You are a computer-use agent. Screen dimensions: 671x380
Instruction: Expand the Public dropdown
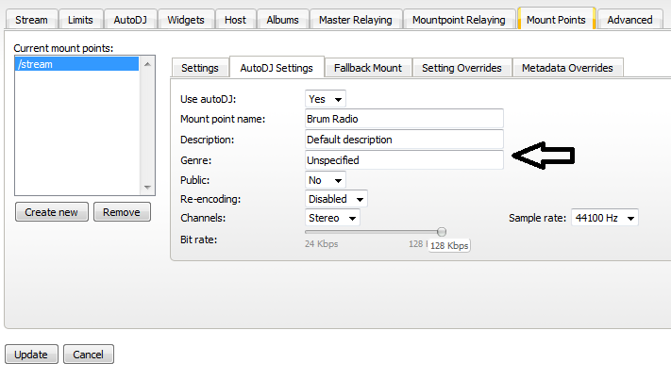click(x=326, y=179)
